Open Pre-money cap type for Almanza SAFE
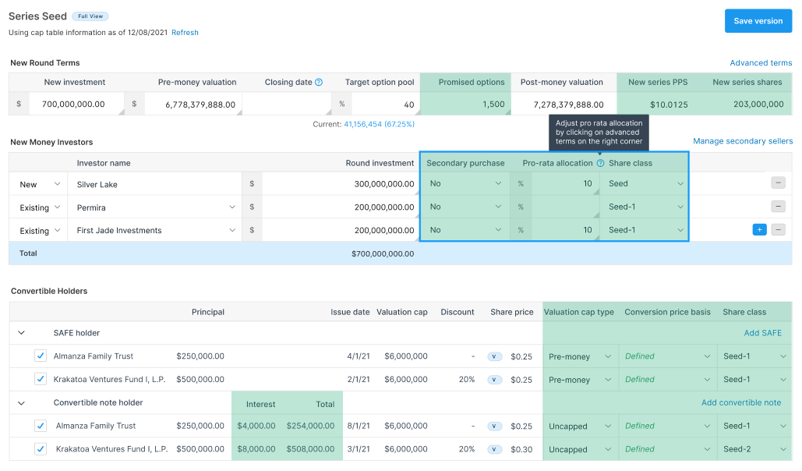802x471 pixels. click(580, 356)
